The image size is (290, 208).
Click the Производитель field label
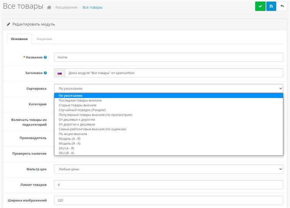33,138
